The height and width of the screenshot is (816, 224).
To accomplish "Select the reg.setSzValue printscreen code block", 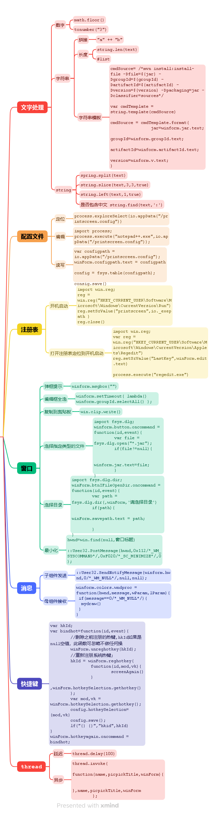I will coord(124,306).
